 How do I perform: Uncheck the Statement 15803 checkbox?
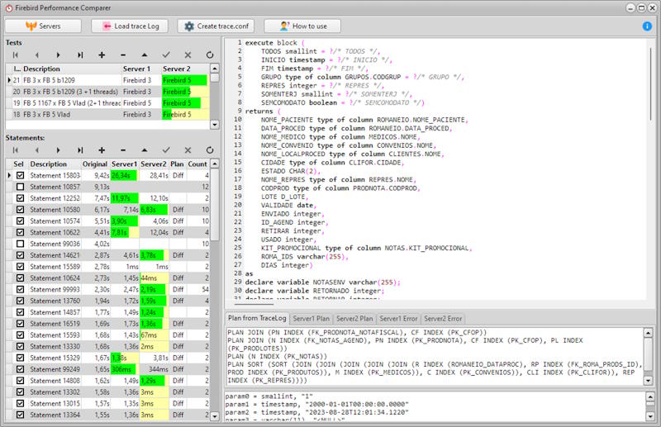coord(21,175)
